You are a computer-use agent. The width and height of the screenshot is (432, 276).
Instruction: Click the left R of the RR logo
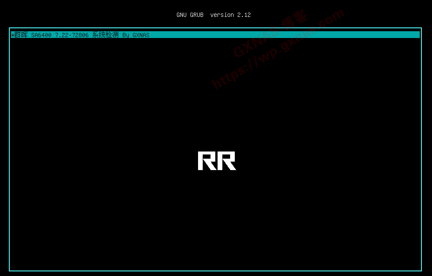pos(207,161)
